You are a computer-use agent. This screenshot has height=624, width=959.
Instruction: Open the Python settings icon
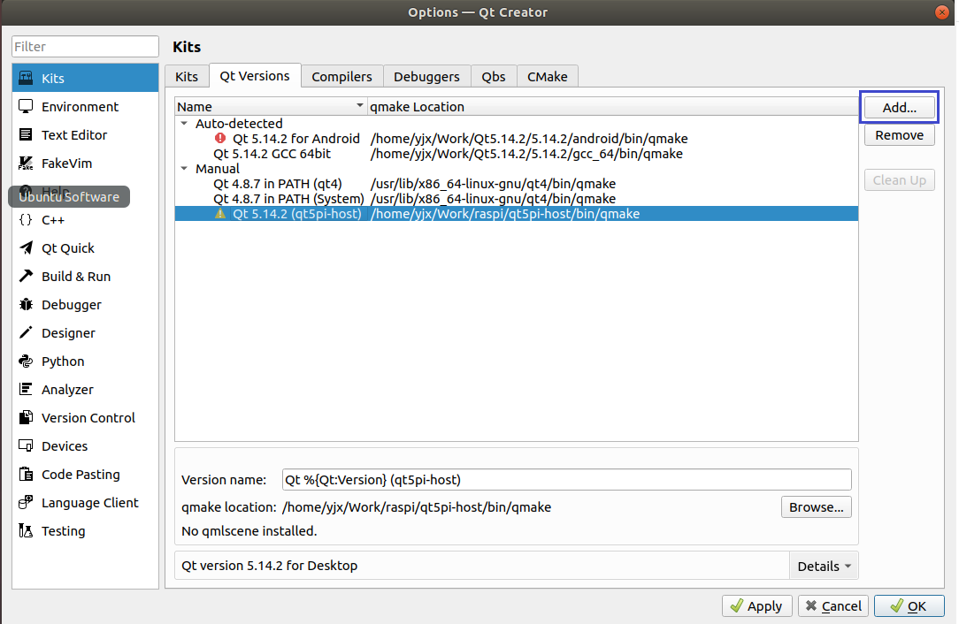click(x=26, y=361)
